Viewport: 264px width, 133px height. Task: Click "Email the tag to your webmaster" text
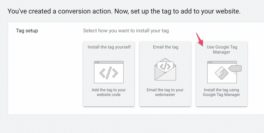tap(165, 92)
